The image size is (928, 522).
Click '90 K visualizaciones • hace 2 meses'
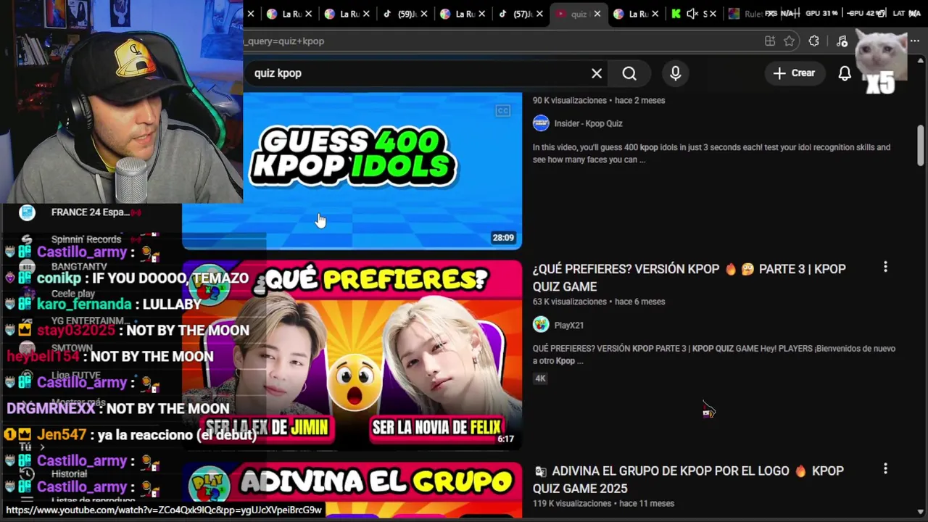599,100
